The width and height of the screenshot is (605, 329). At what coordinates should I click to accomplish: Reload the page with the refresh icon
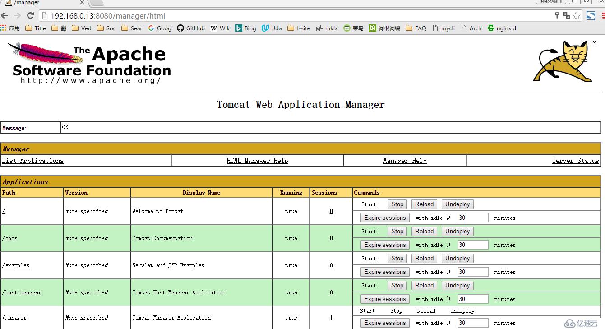click(30, 16)
